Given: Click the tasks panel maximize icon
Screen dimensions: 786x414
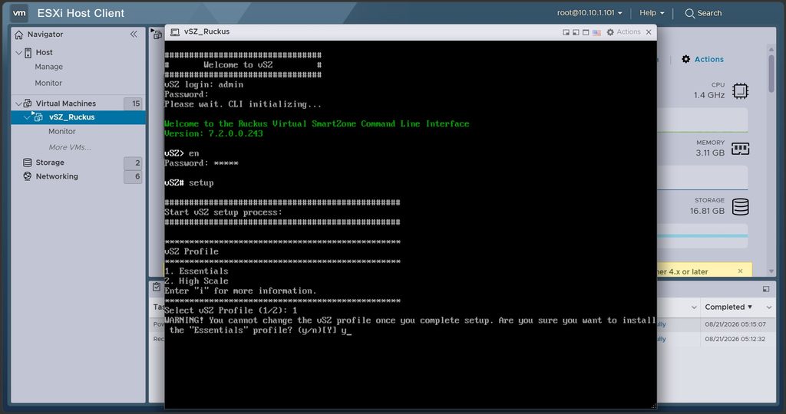Looking at the screenshot, I should pyautogui.click(x=766, y=289).
